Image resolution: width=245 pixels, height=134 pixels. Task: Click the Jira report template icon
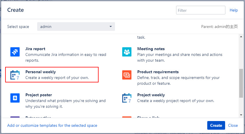coord(15,52)
